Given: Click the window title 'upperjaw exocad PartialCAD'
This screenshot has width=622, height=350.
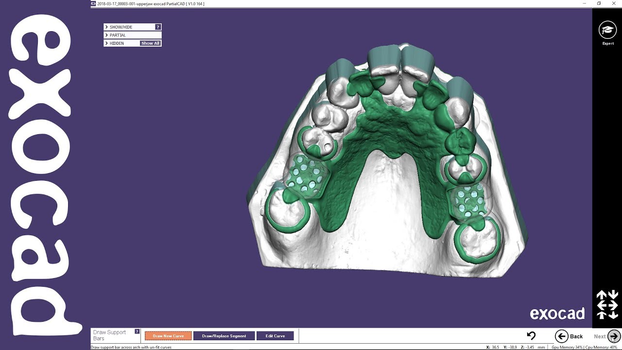Looking at the screenshot, I should (162, 4).
